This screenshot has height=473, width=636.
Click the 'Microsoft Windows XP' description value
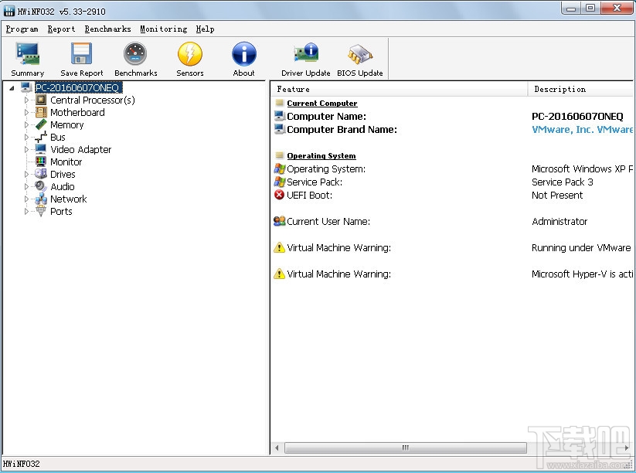click(x=582, y=168)
